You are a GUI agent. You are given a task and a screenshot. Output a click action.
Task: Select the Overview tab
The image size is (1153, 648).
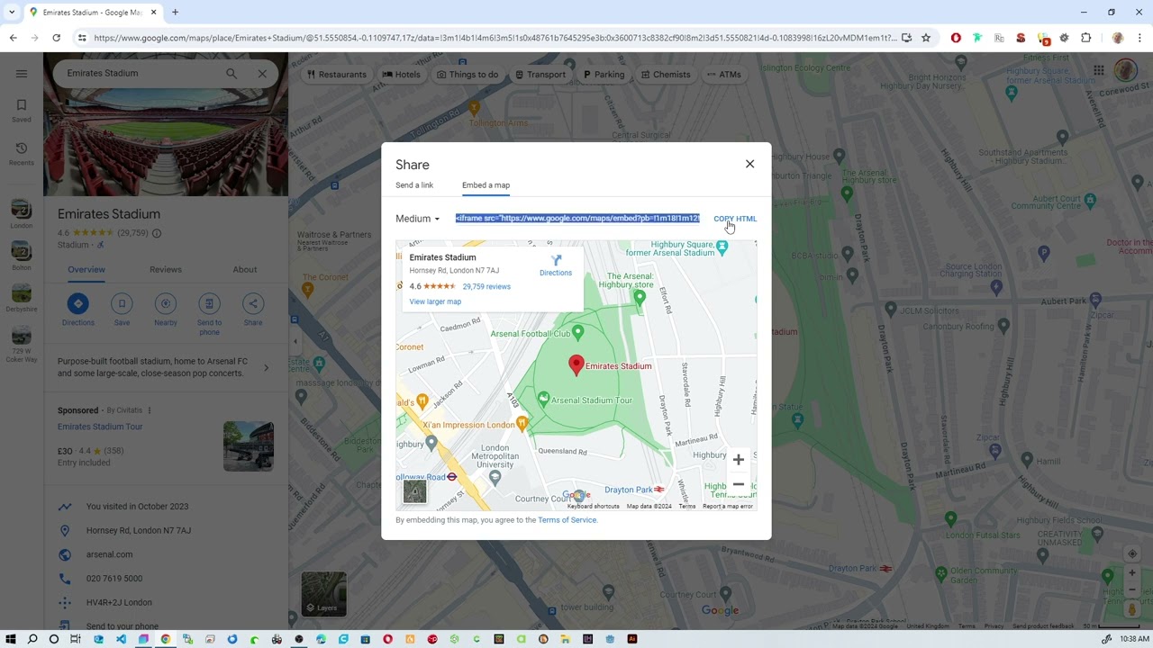[86, 269]
